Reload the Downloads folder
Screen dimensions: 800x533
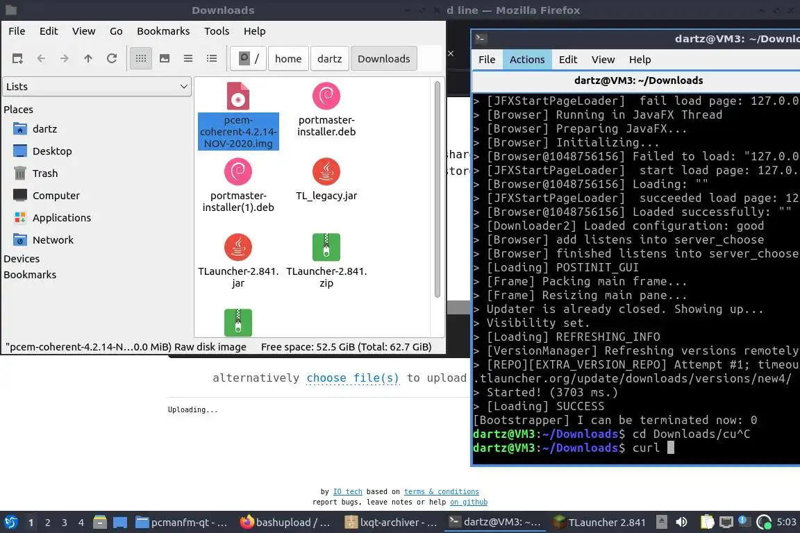112,59
